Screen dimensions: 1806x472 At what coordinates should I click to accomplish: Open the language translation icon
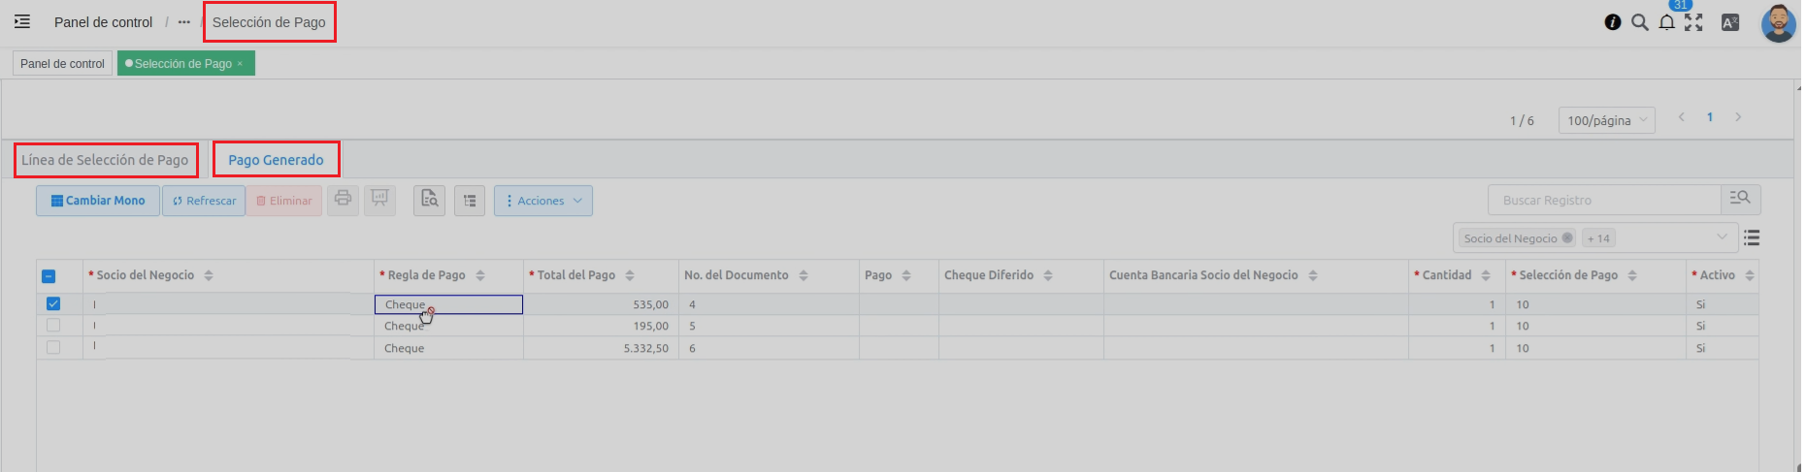(x=1729, y=22)
